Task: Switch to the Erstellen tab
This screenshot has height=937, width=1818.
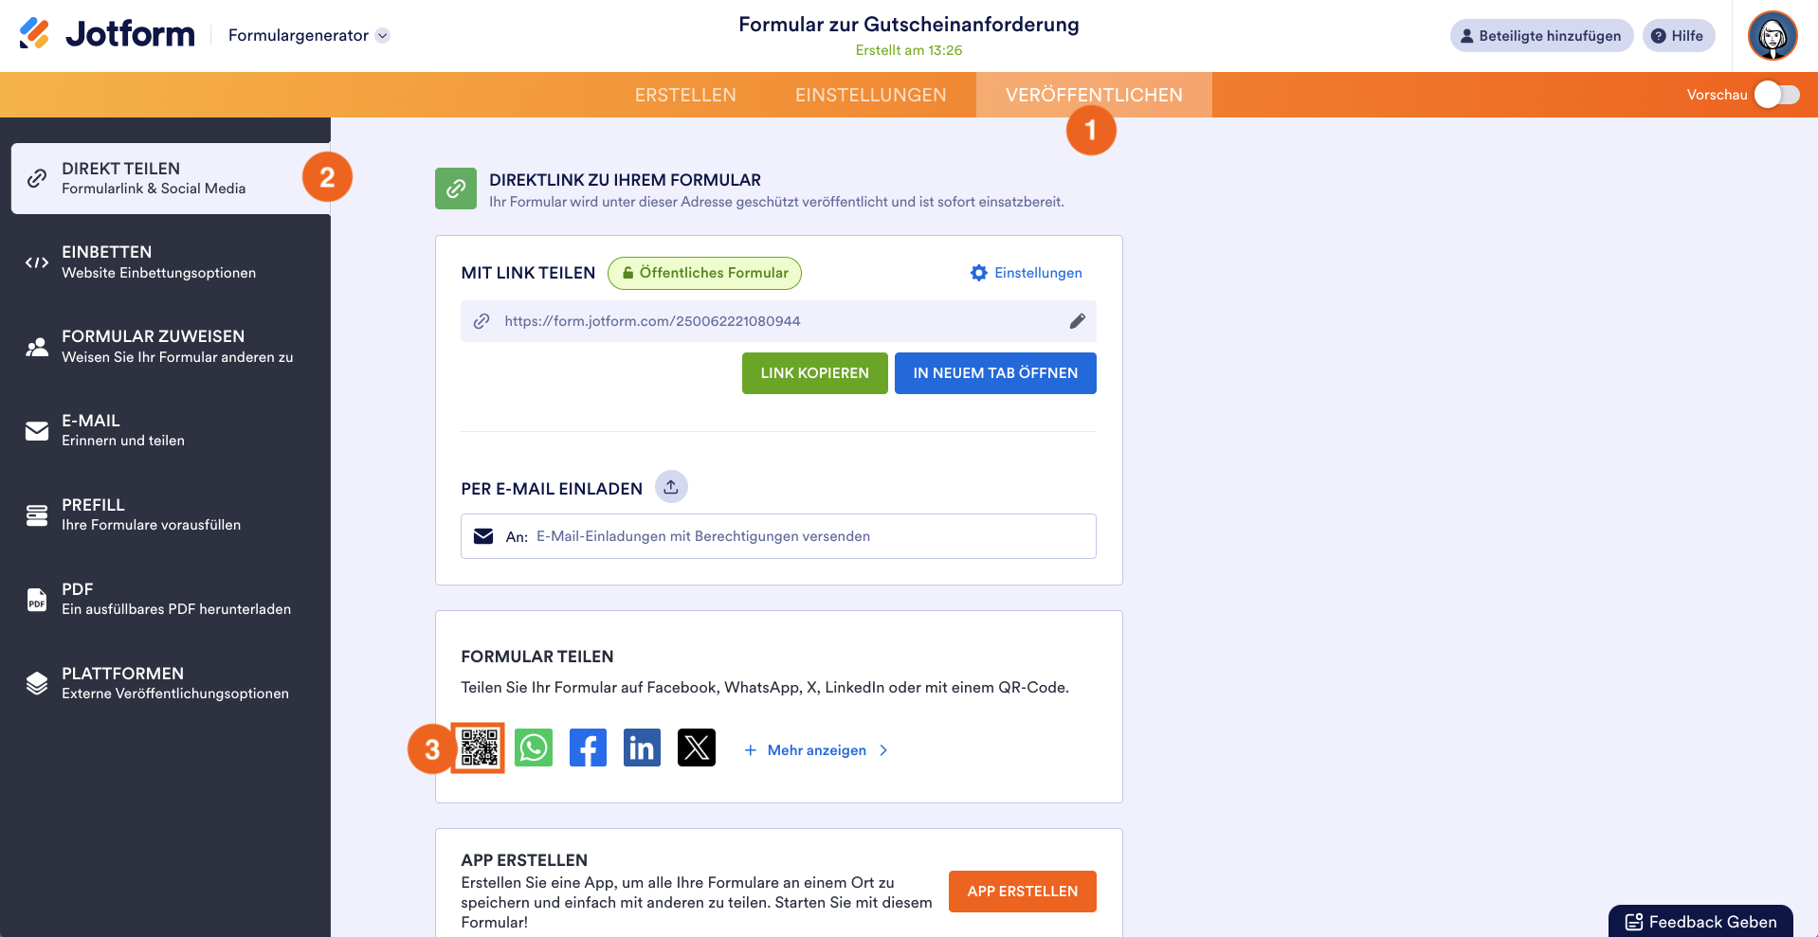Action: pyautogui.click(x=685, y=95)
